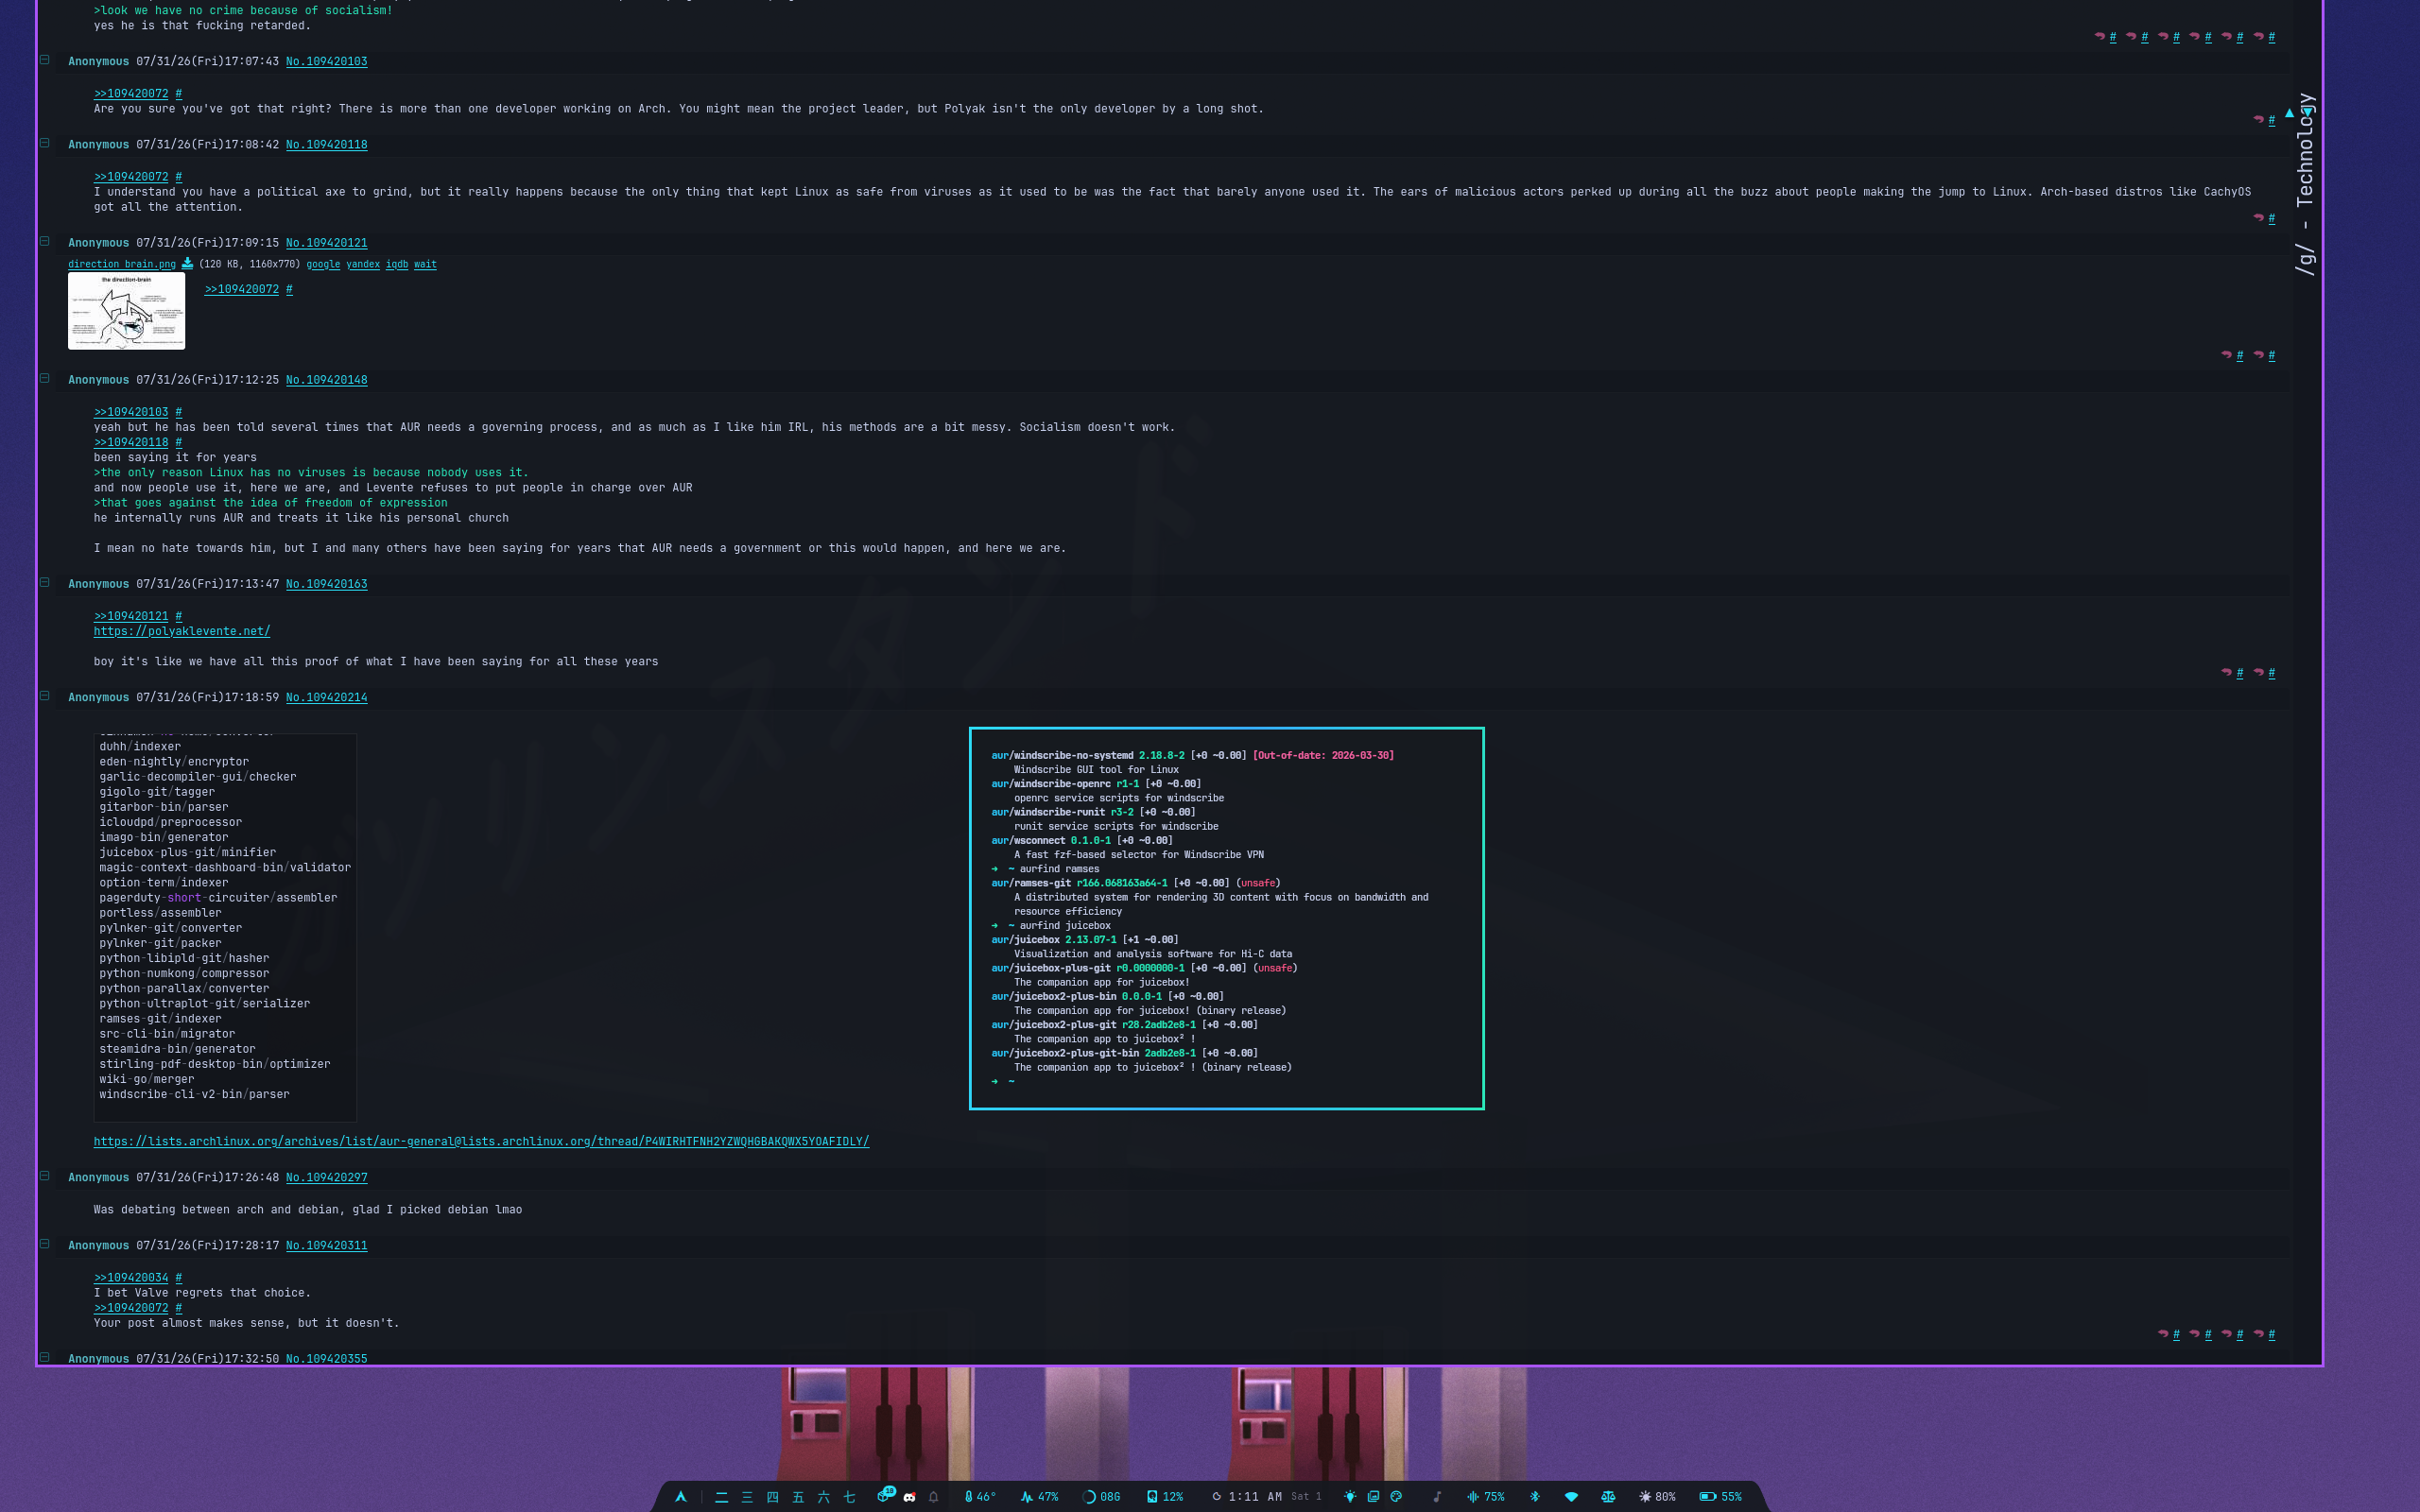Open the memory usage 08G indicator

[1102, 1497]
